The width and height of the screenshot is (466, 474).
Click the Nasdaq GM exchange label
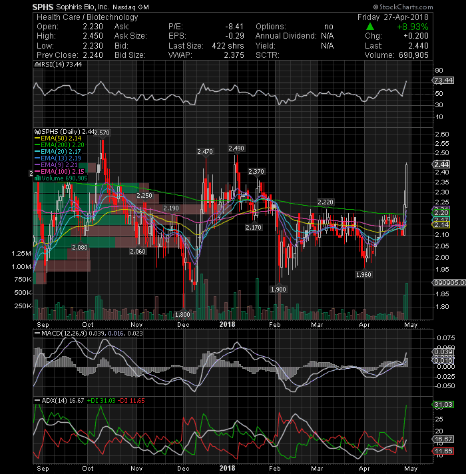[x=130, y=7]
